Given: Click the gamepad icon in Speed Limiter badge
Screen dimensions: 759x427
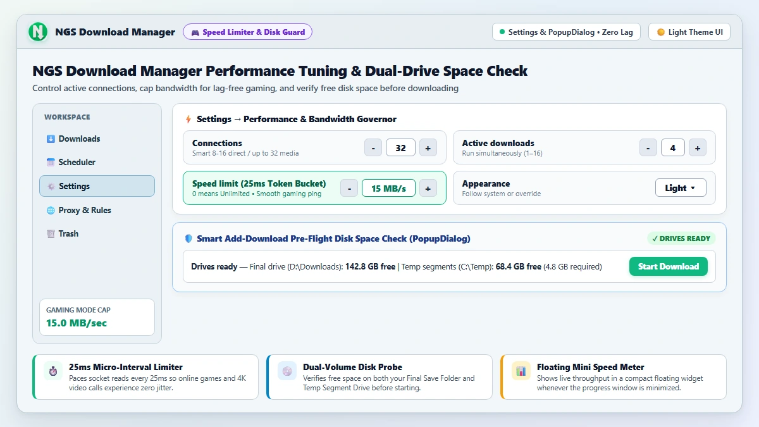Looking at the screenshot, I should [195, 32].
